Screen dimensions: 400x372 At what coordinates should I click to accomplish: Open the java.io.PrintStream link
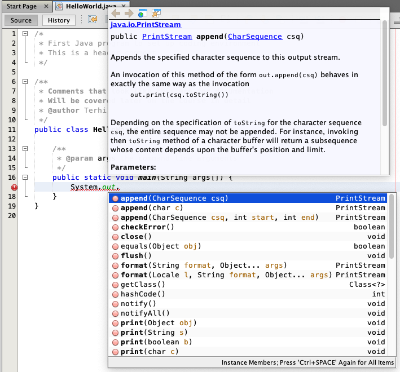146,25
